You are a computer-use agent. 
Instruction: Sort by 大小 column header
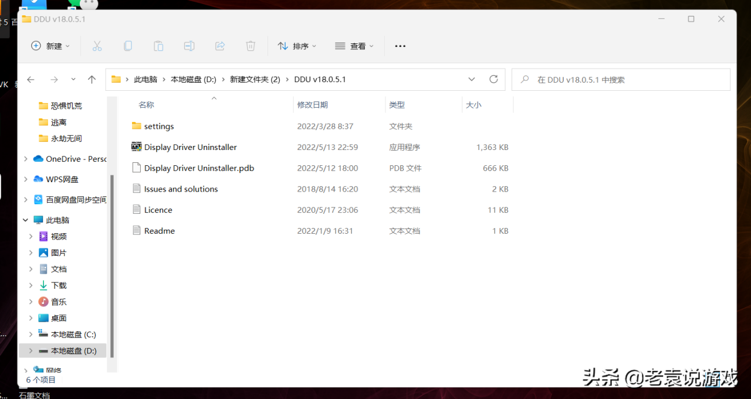pyautogui.click(x=473, y=105)
